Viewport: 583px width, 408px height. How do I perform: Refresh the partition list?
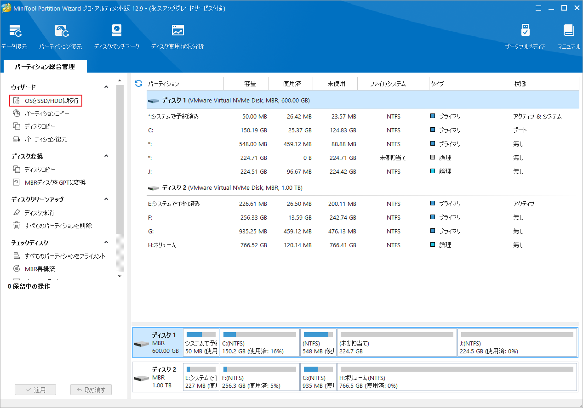138,83
